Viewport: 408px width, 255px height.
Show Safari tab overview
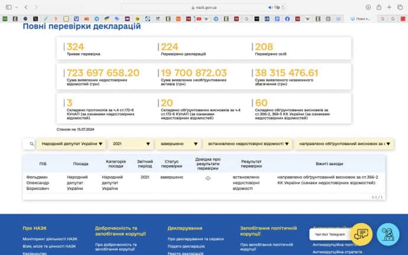pyautogui.click(x=399, y=7)
